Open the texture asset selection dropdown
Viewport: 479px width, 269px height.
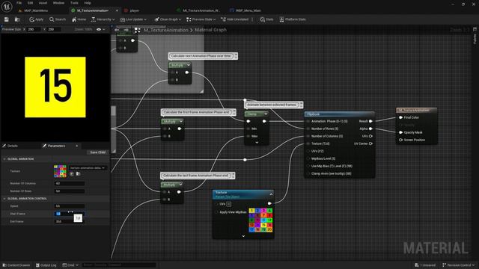(x=88, y=167)
